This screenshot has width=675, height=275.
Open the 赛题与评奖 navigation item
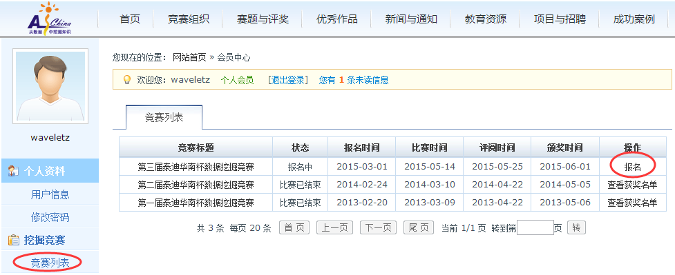tap(263, 19)
